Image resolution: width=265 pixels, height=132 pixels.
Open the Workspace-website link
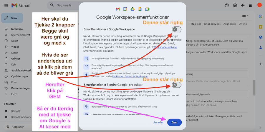pos(165,47)
